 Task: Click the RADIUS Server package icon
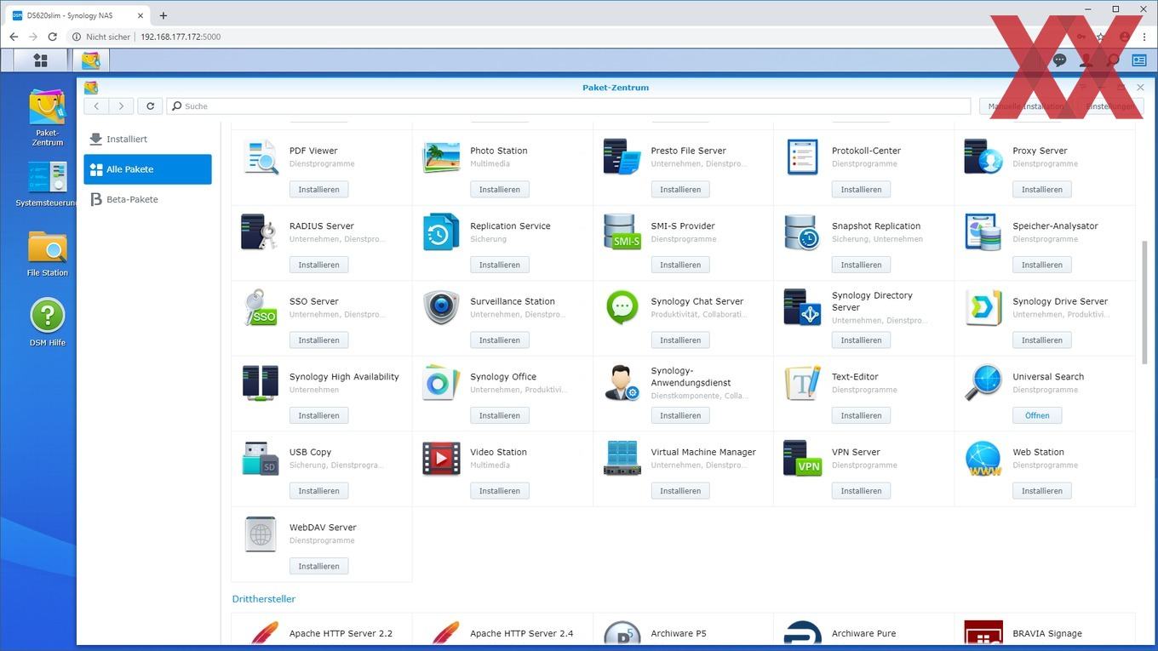tap(261, 232)
